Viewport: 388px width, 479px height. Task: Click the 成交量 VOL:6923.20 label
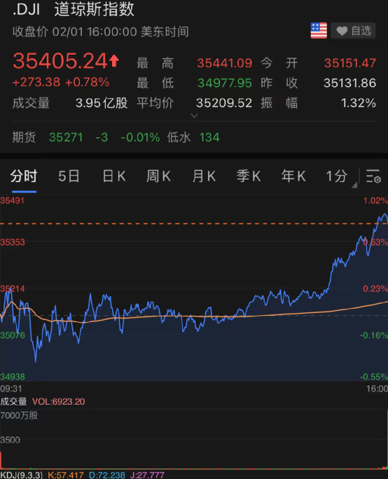coord(43,401)
